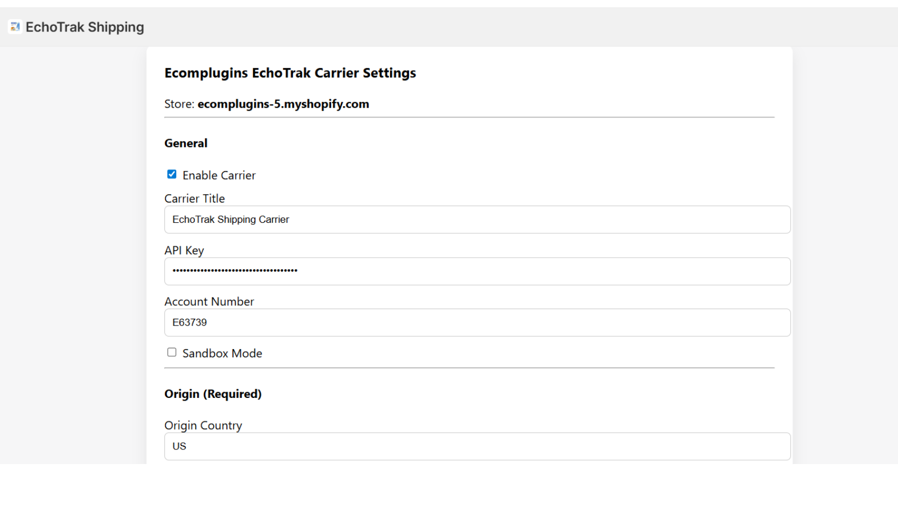Viewport: 898px width, 505px height.
Task: Enable the Sandbox Mode checkbox
Action: (172, 352)
